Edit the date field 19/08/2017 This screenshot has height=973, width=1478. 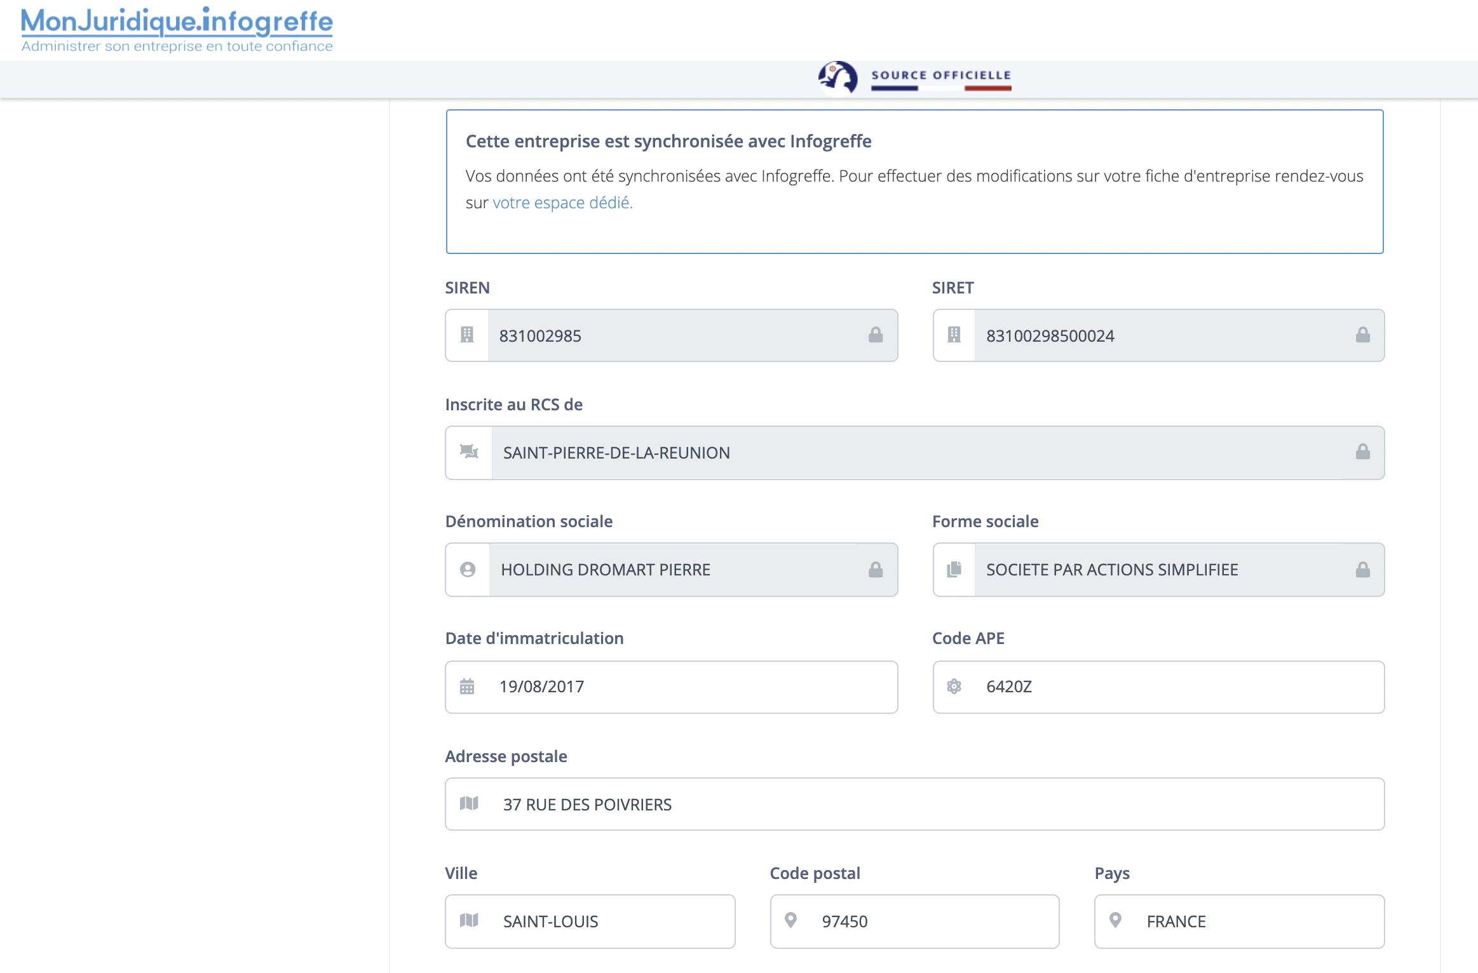coord(672,687)
